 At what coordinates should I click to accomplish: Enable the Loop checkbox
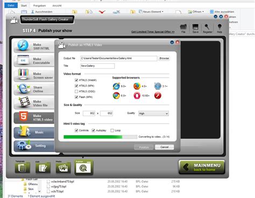[x=112, y=130]
